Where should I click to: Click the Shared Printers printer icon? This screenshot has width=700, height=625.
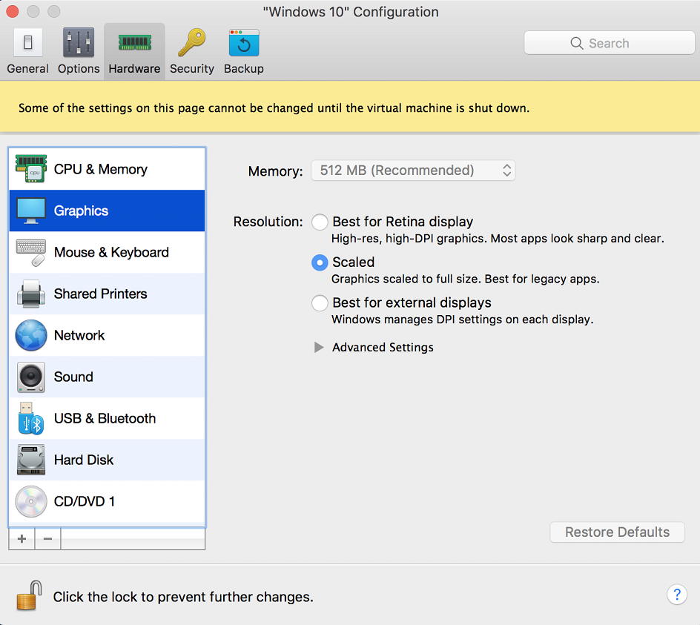31,294
